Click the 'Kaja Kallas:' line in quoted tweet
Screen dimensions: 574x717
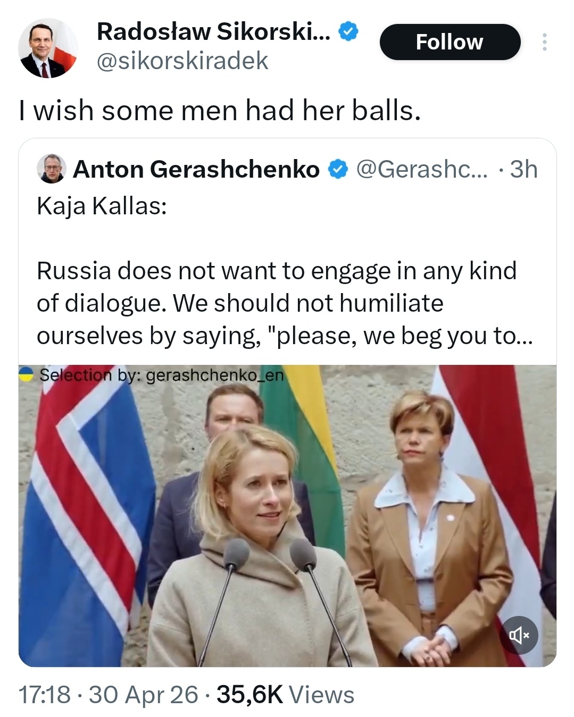[x=102, y=206]
